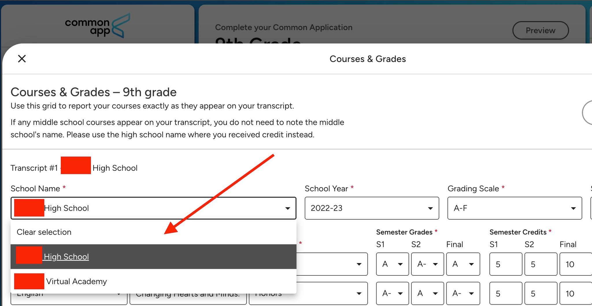The width and height of the screenshot is (592, 306).
Task: Edit Final credits field in first course row
Action: point(576,264)
